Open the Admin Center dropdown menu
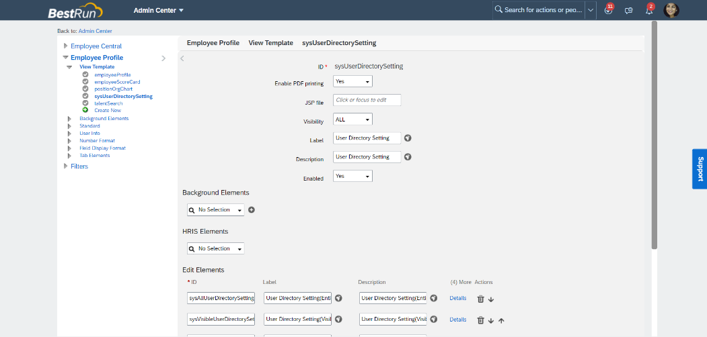This screenshot has height=337, width=707. coord(159,10)
